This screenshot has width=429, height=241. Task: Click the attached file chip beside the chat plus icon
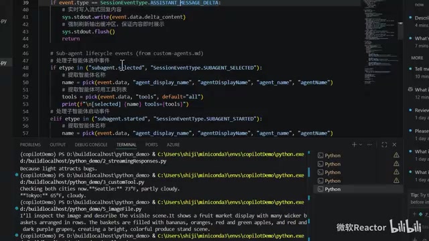point(424,214)
